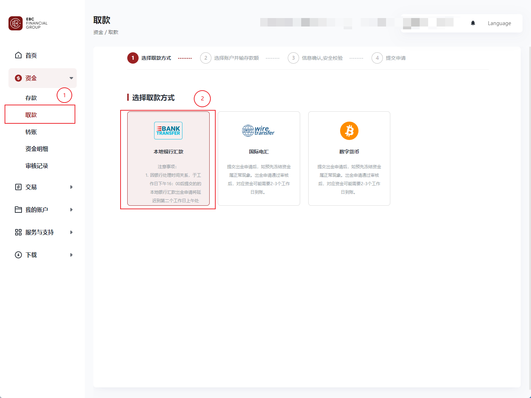Click the 取款 page title
531x398 pixels.
point(102,20)
